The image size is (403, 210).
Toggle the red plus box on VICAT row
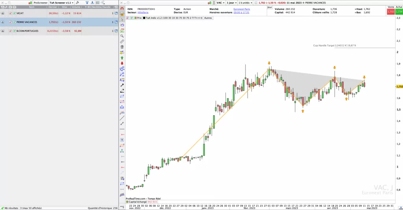10,13
